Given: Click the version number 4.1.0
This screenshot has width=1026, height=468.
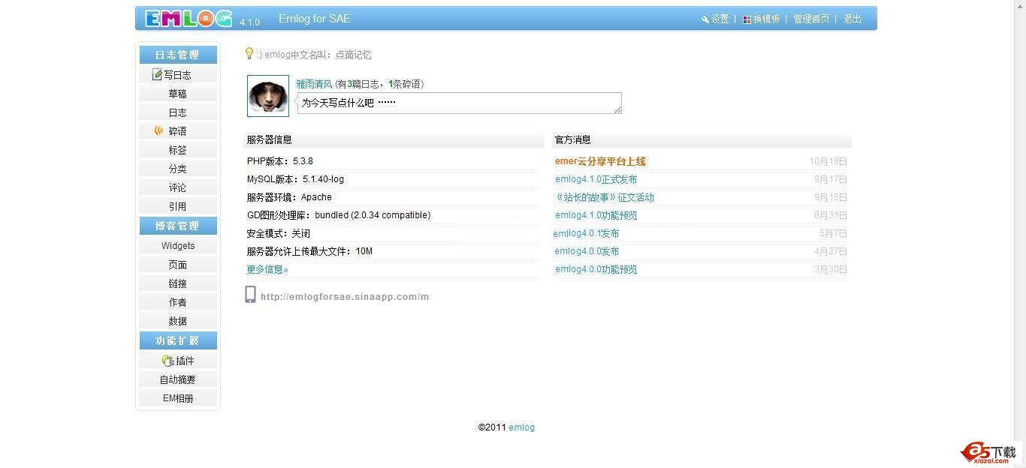Looking at the screenshot, I should (x=250, y=22).
